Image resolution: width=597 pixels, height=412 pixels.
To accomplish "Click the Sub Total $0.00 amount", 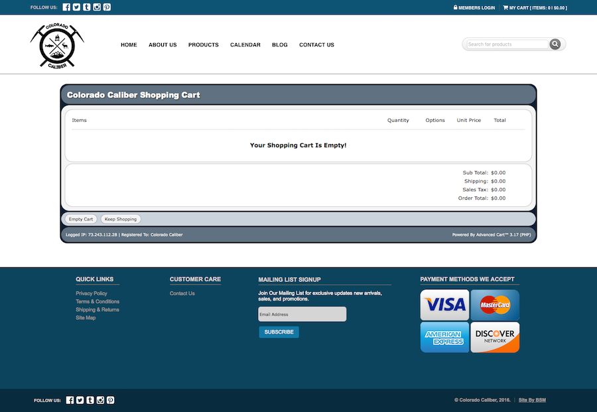I will pos(498,172).
